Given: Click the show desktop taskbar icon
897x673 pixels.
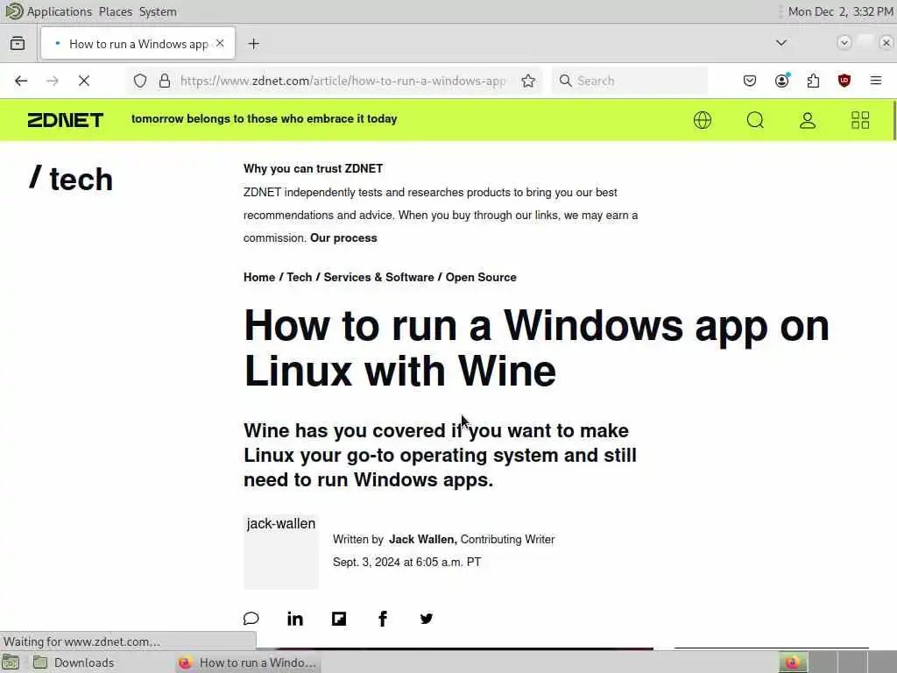Looking at the screenshot, I should 11,662.
